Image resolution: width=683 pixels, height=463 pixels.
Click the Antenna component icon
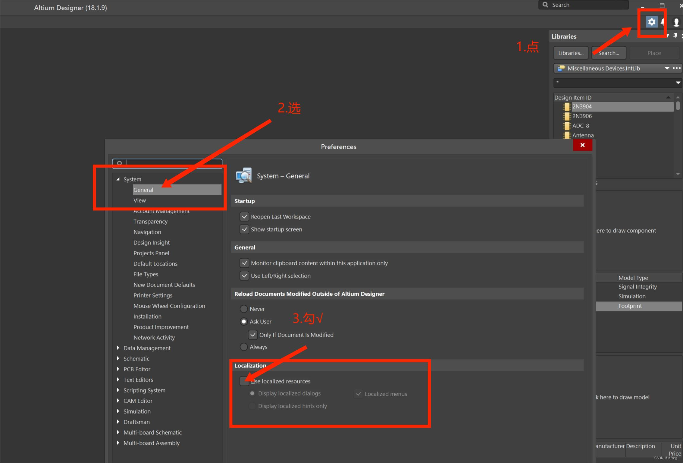click(x=567, y=135)
